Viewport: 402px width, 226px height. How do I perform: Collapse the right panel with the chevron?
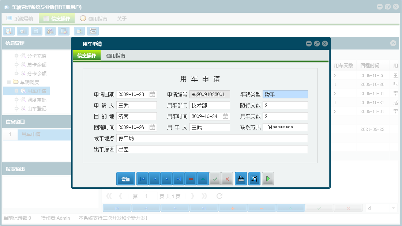[394, 43]
